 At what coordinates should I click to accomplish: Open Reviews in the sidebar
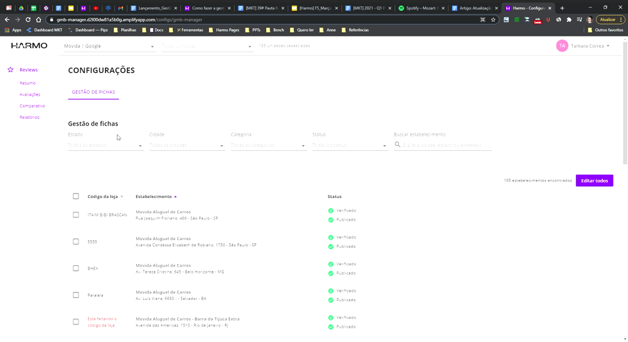pos(28,70)
